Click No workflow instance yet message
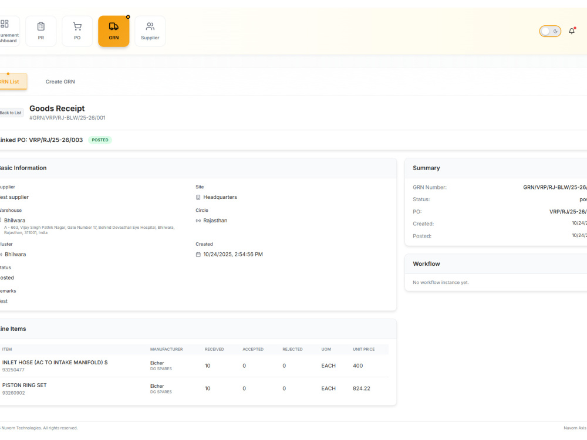This screenshot has height=440, width=587. [441, 283]
